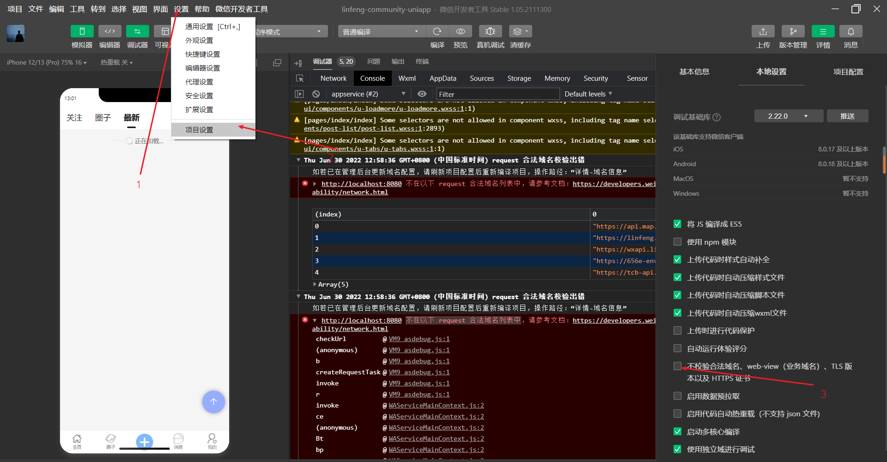Click the clear cache (清缓存) icon

point(520,31)
